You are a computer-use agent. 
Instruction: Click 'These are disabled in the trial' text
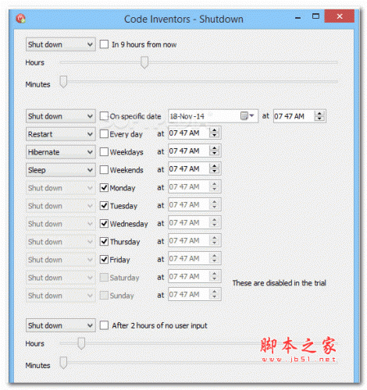coord(279,283)
